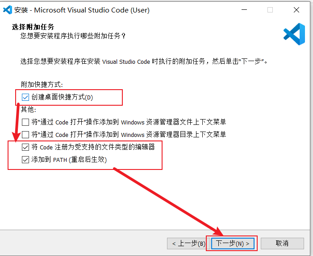Image resolution: width=313 pixels, height=256 pixels.
Task: Click the 安装 - Microsoft Visual Studio Code (User) title
Action: 82,10
